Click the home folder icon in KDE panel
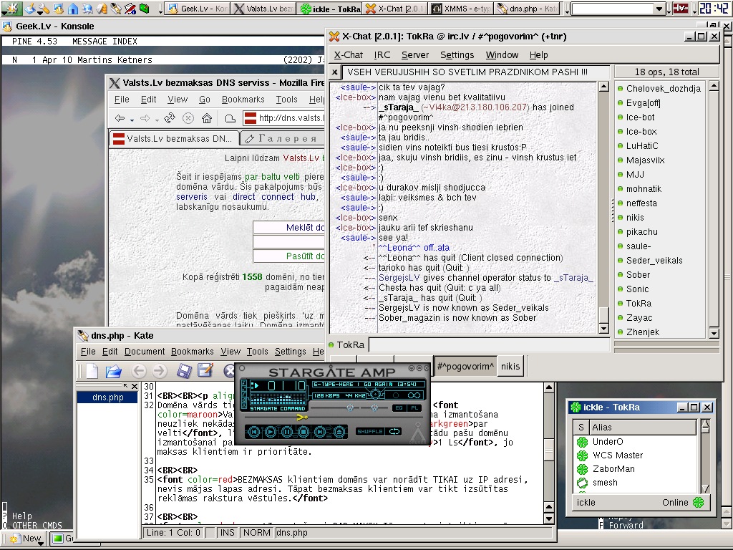 coord(73,9)
